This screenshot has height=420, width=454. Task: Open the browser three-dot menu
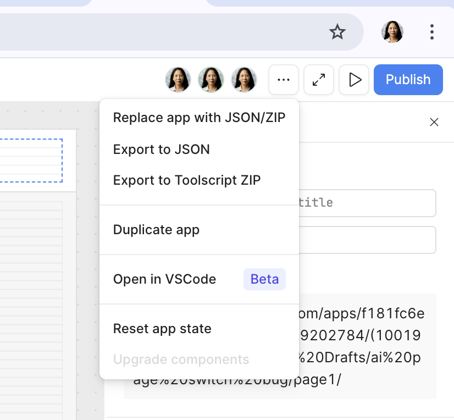click(431, 32)
